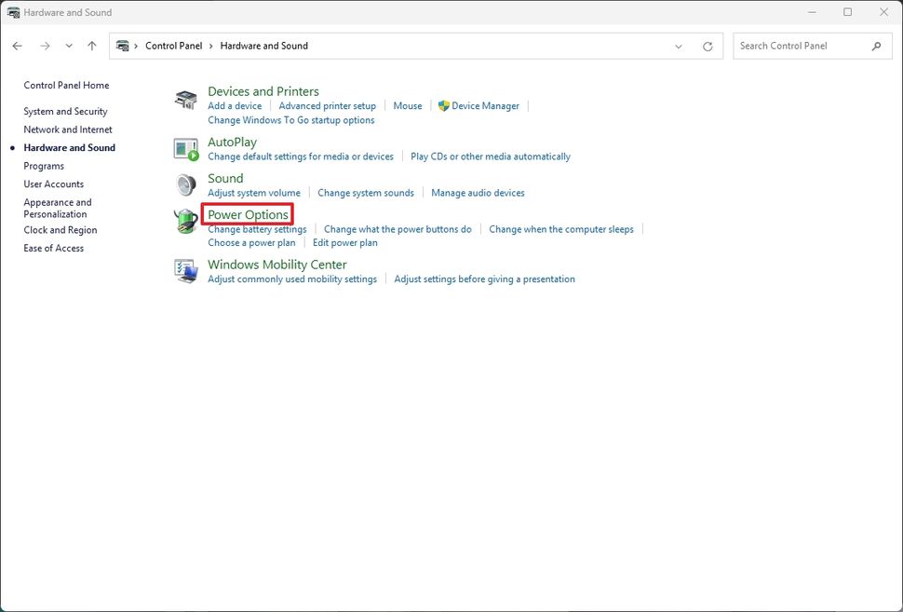Click the Power Options battery icon
This screenshot has height=612, width=903.
[x=185, y=221]
